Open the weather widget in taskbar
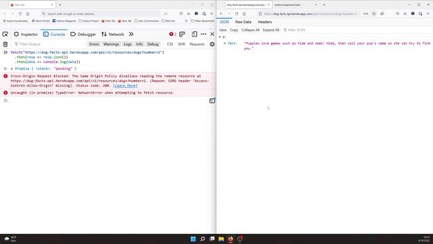 (x=10, y=239)
